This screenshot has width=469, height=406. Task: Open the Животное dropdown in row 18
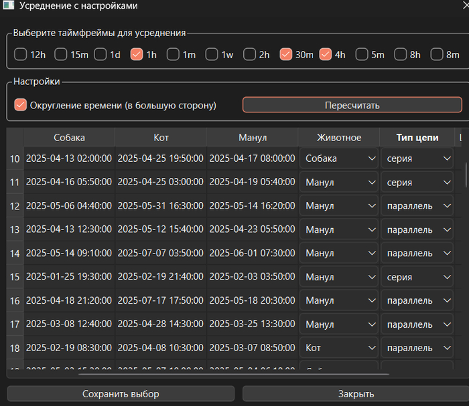click(x=339, y=348)
